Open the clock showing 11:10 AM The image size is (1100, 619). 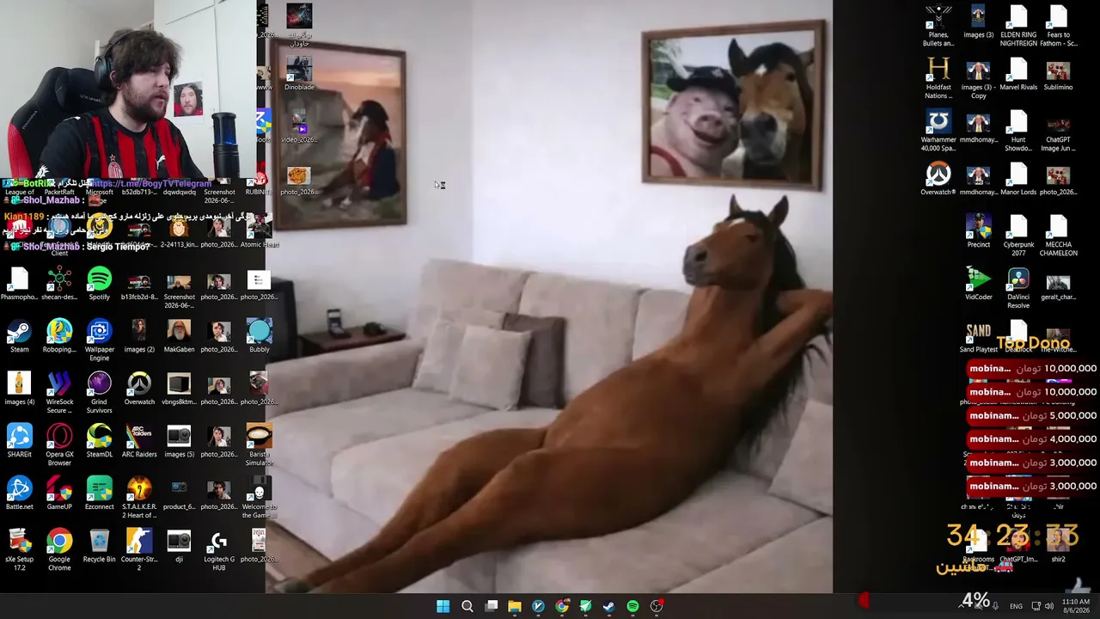point(1076,606)
